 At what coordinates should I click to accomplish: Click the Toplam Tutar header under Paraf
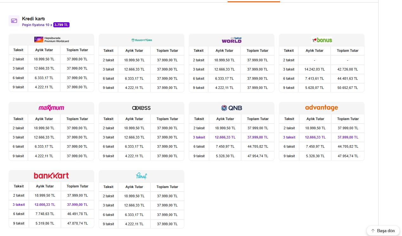(x=167, y=187)
